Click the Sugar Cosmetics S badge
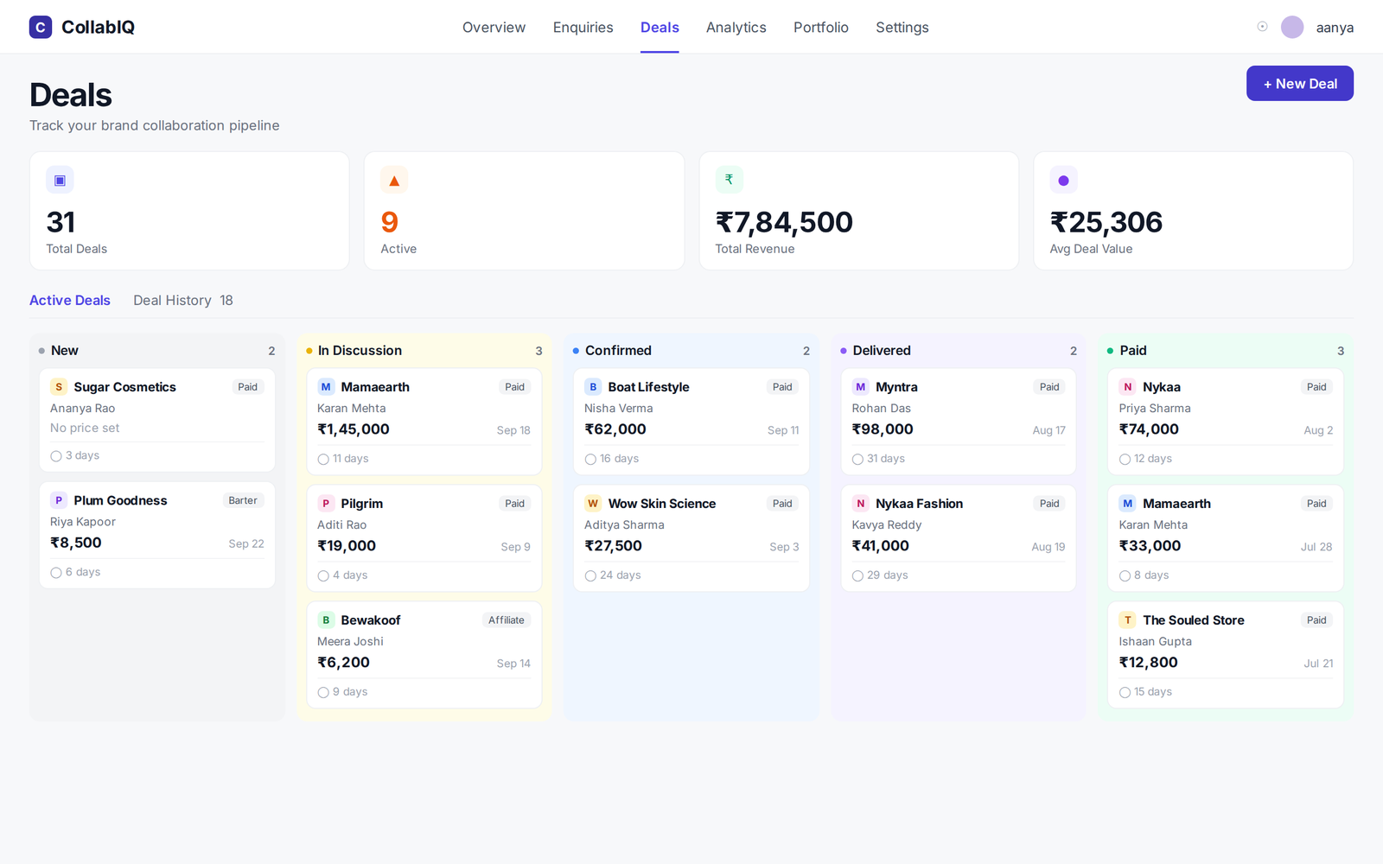The width and height of the screenshot is (1383, 864). (x=59, y=387)
